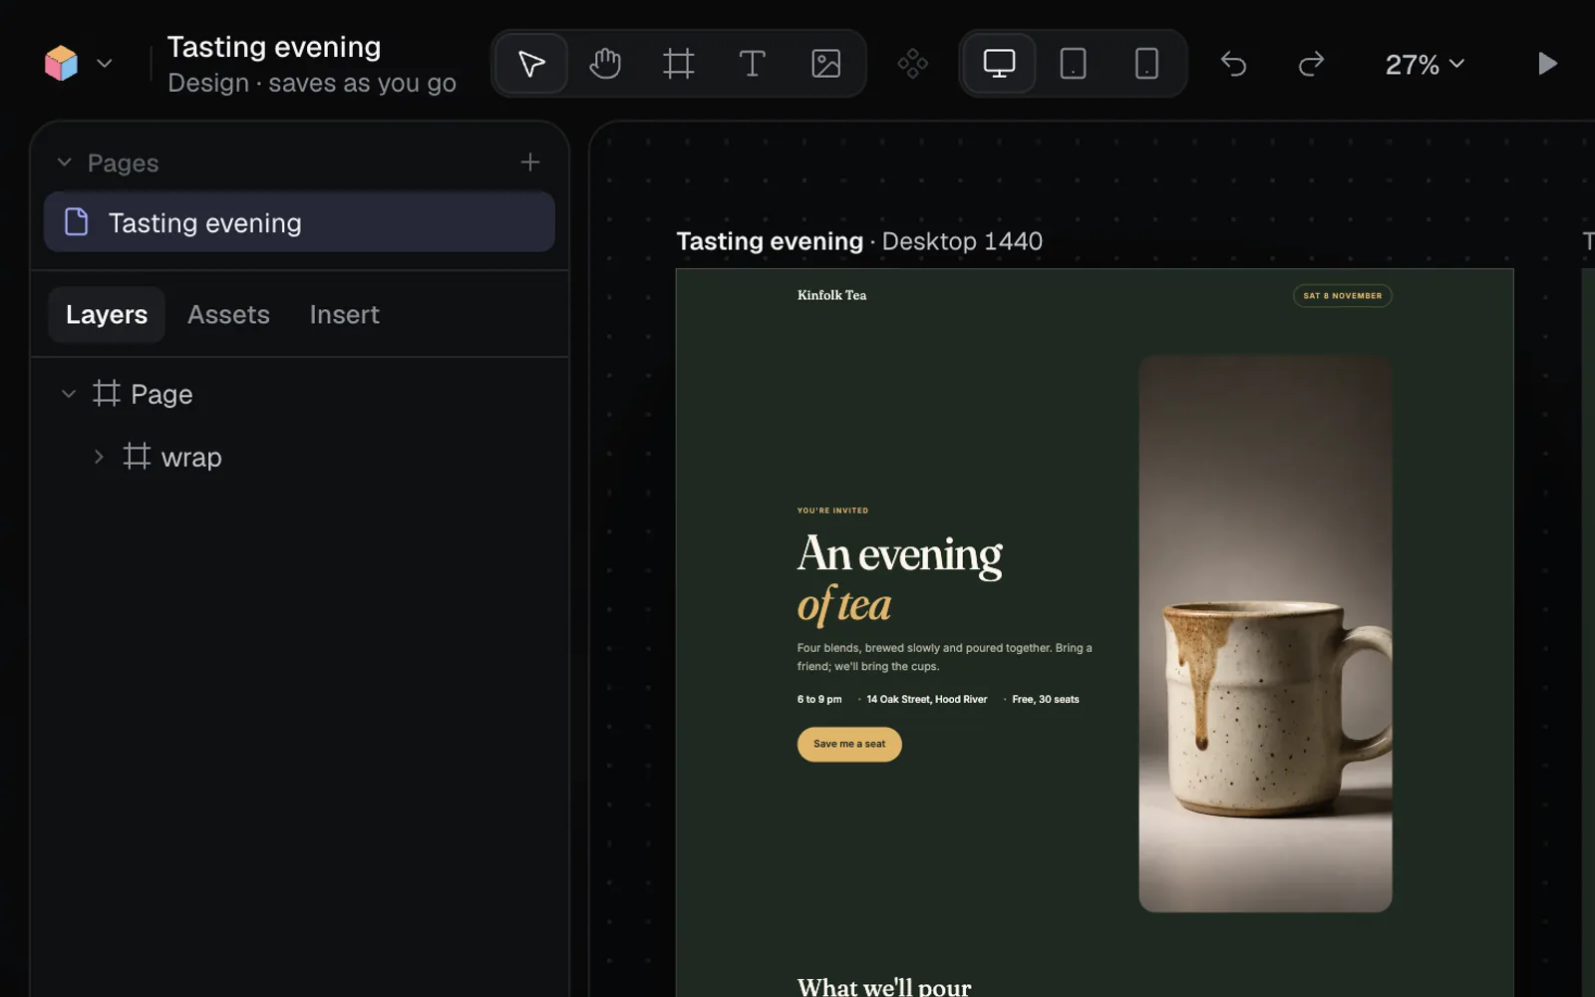
Task: Select the Hand pan tool
Action: pos(605,64)
